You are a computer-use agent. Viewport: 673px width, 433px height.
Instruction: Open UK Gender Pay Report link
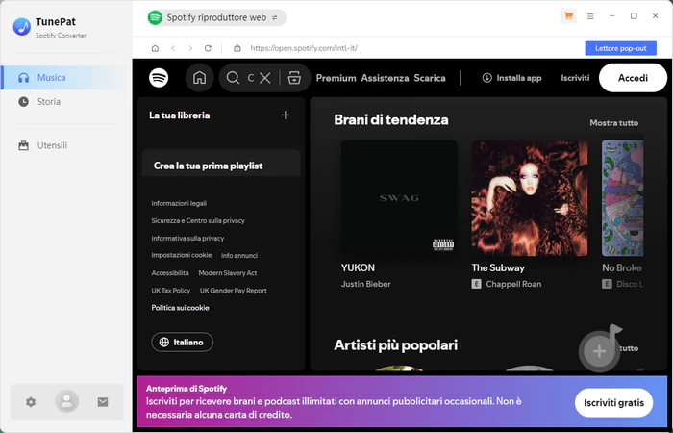point(234,291)
